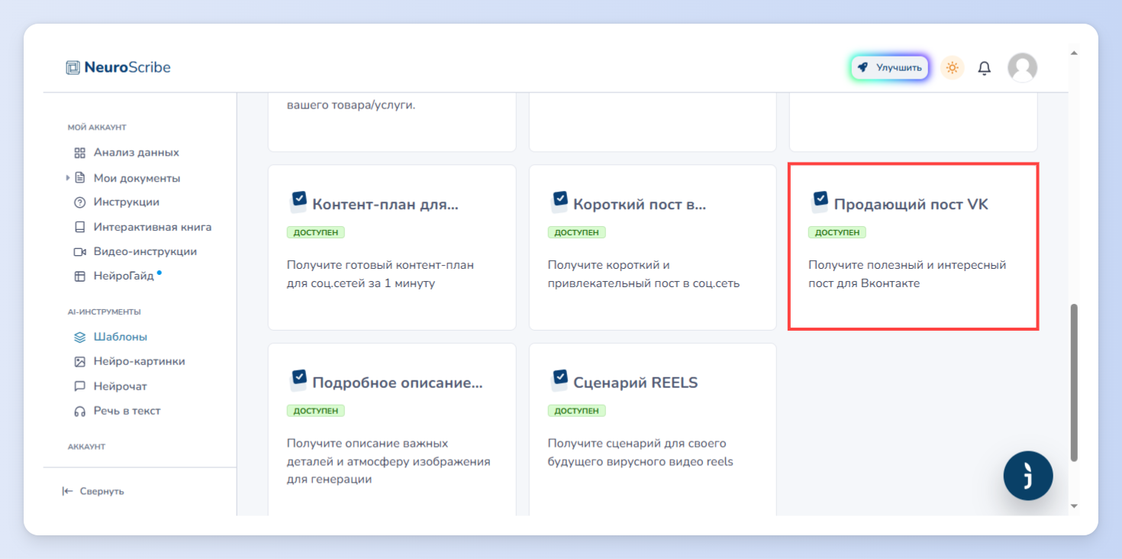This screenshot has width=1122, height=559.
Task: Click the Свернуть collapse arrow icon
Action: [x=67, y=491]
